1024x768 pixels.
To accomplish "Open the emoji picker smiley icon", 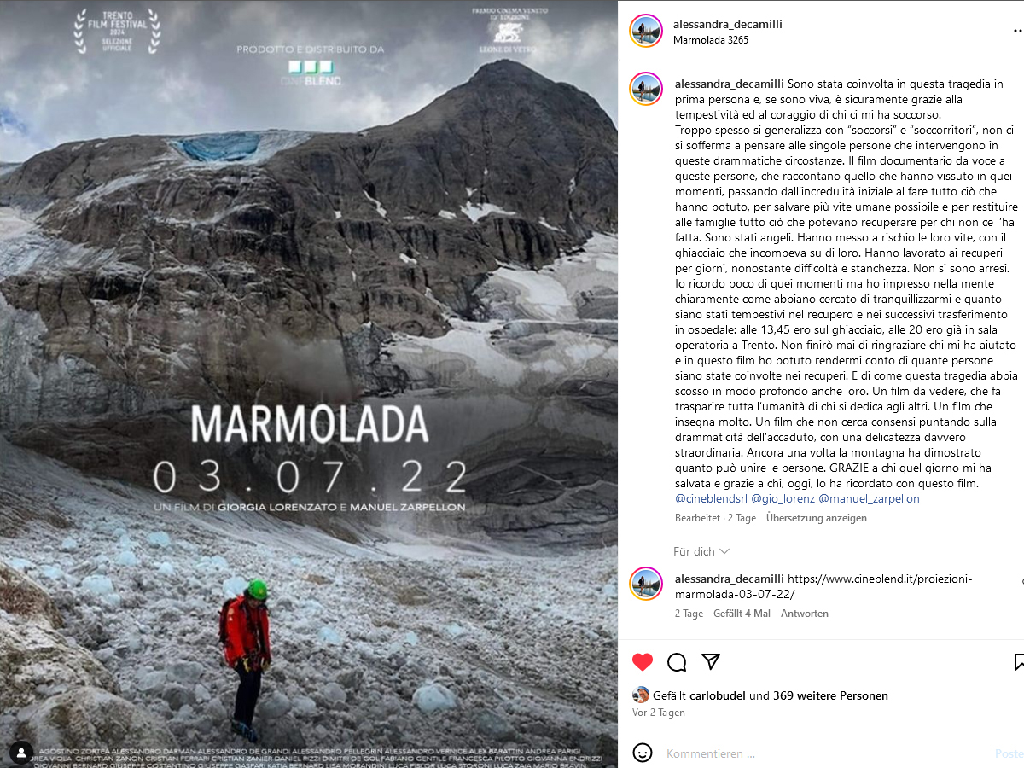I will pyautogui.click(x=643, y=753).
